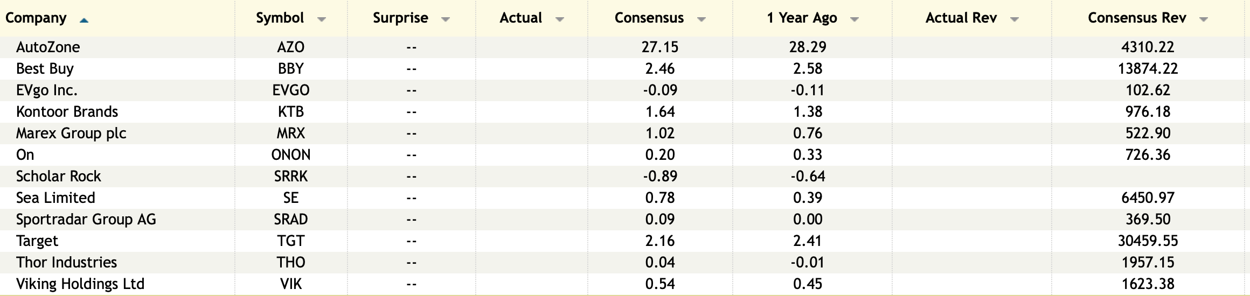This screenshot has width=1250, height=296.
Task: Select the Sea Limited company name
Action: (x=55, y=198)
